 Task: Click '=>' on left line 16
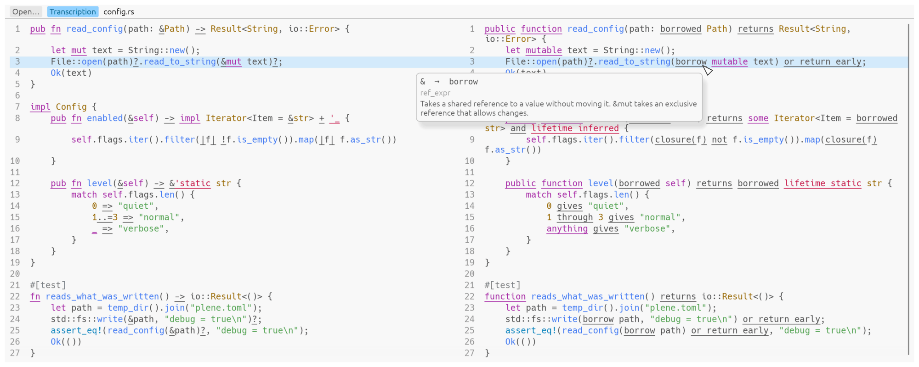point(107,228)
